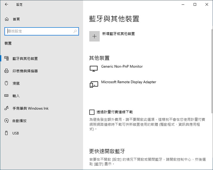This screenshot has width=213, height=170.
Task: Select Microsoft Remote Display Adapter device
Action: (129, 82)
